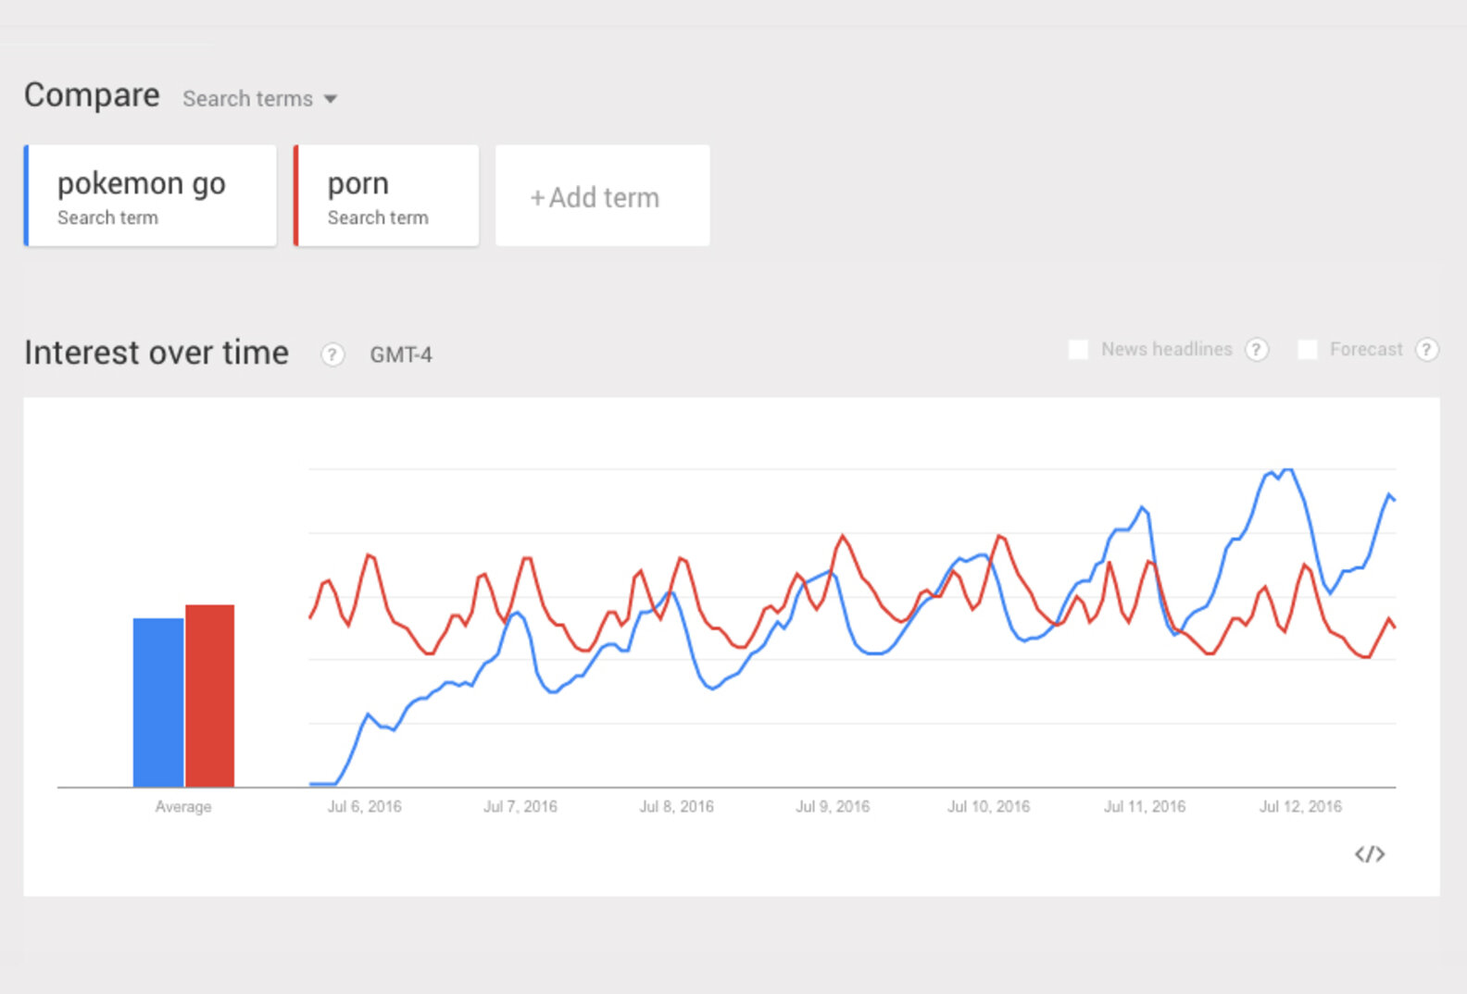Screen dimensions: 1467x994
Task: Click the Jul 10, 2016 axis label
Action: pos(988,806)
